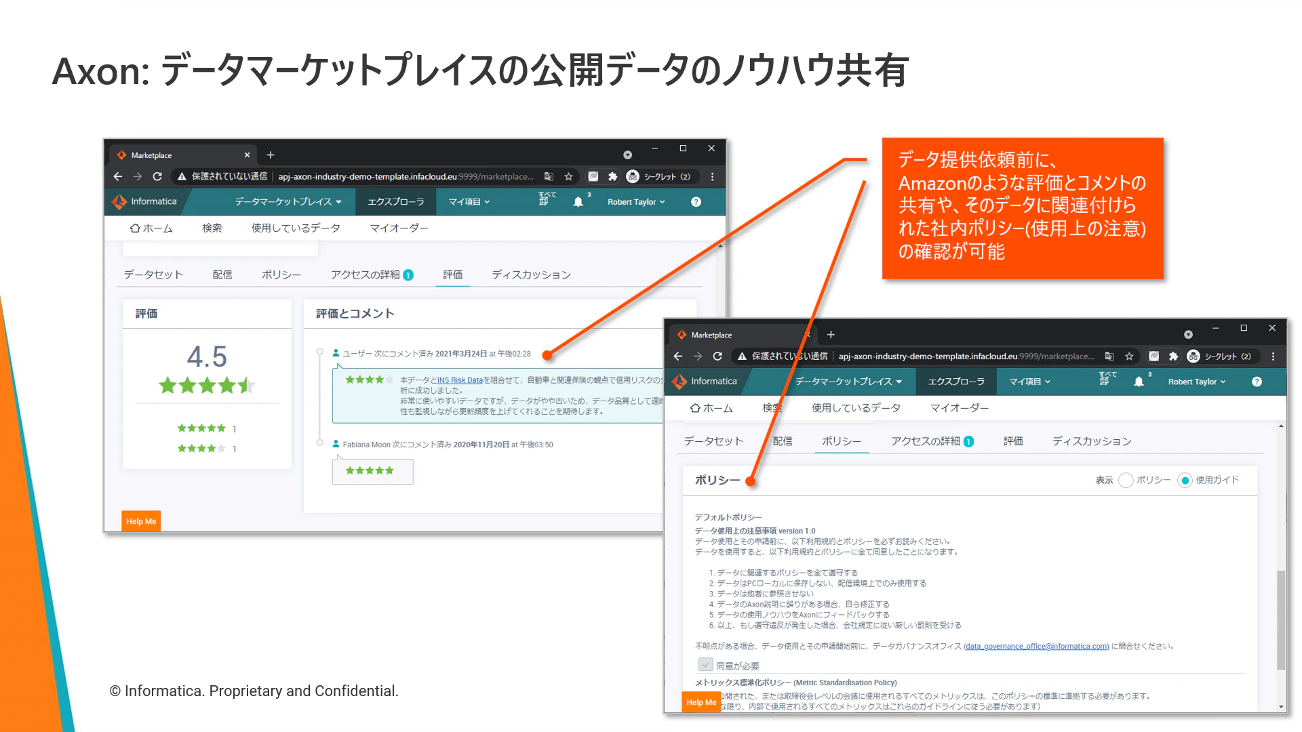Open マイオーダー in rear window navigation

click(399, 228)
